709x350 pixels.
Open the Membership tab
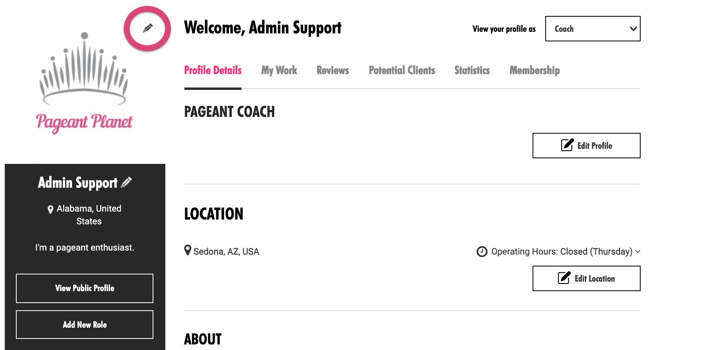(535, 70)
